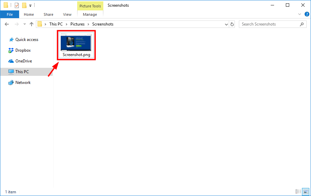Collapse the ribbon with the chevron
The image size is (311, 196).
tap(300, 14)
